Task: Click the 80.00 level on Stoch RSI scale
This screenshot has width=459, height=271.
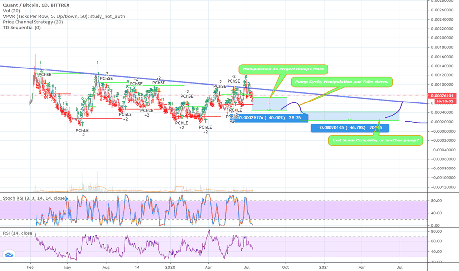Action: (x=436, y=201)
